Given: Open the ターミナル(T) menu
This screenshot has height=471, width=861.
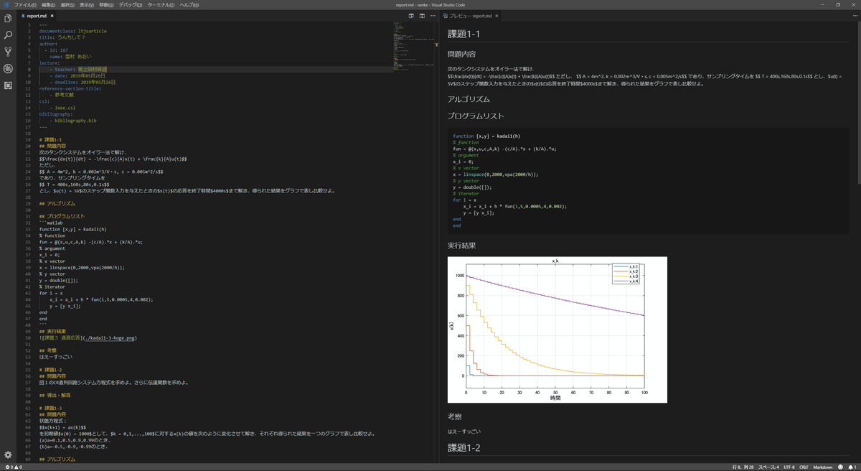Looking at the screenshot, I should [161, 4].
